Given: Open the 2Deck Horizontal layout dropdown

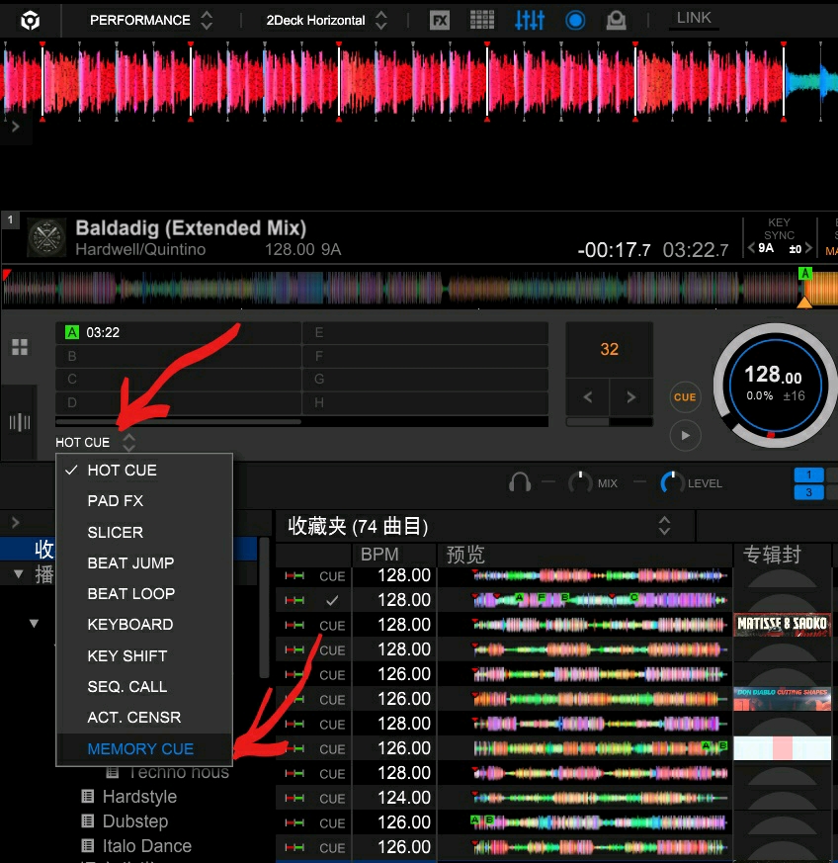Looking at the screenshot, I should coord(326,21).
